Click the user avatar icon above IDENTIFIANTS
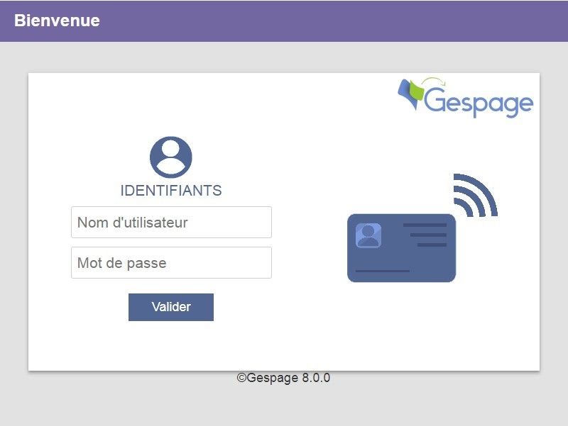Viewport: 568px width, 426px height. pyautogui.click(x=170, y=157)
